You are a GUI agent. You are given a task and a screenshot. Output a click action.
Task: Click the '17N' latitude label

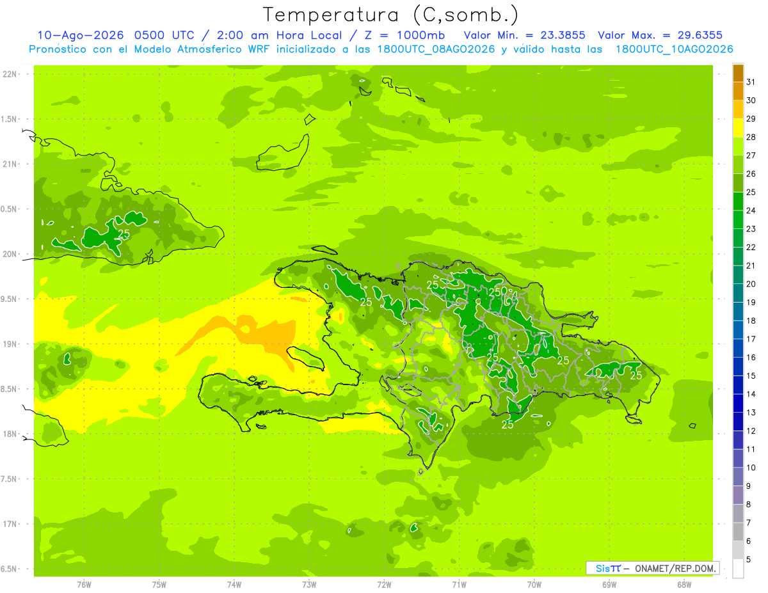pyautogui.click(x=10, y=524)
